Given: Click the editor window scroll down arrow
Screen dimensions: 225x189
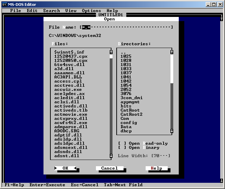Looking at the screenshot, I should 222,180.
